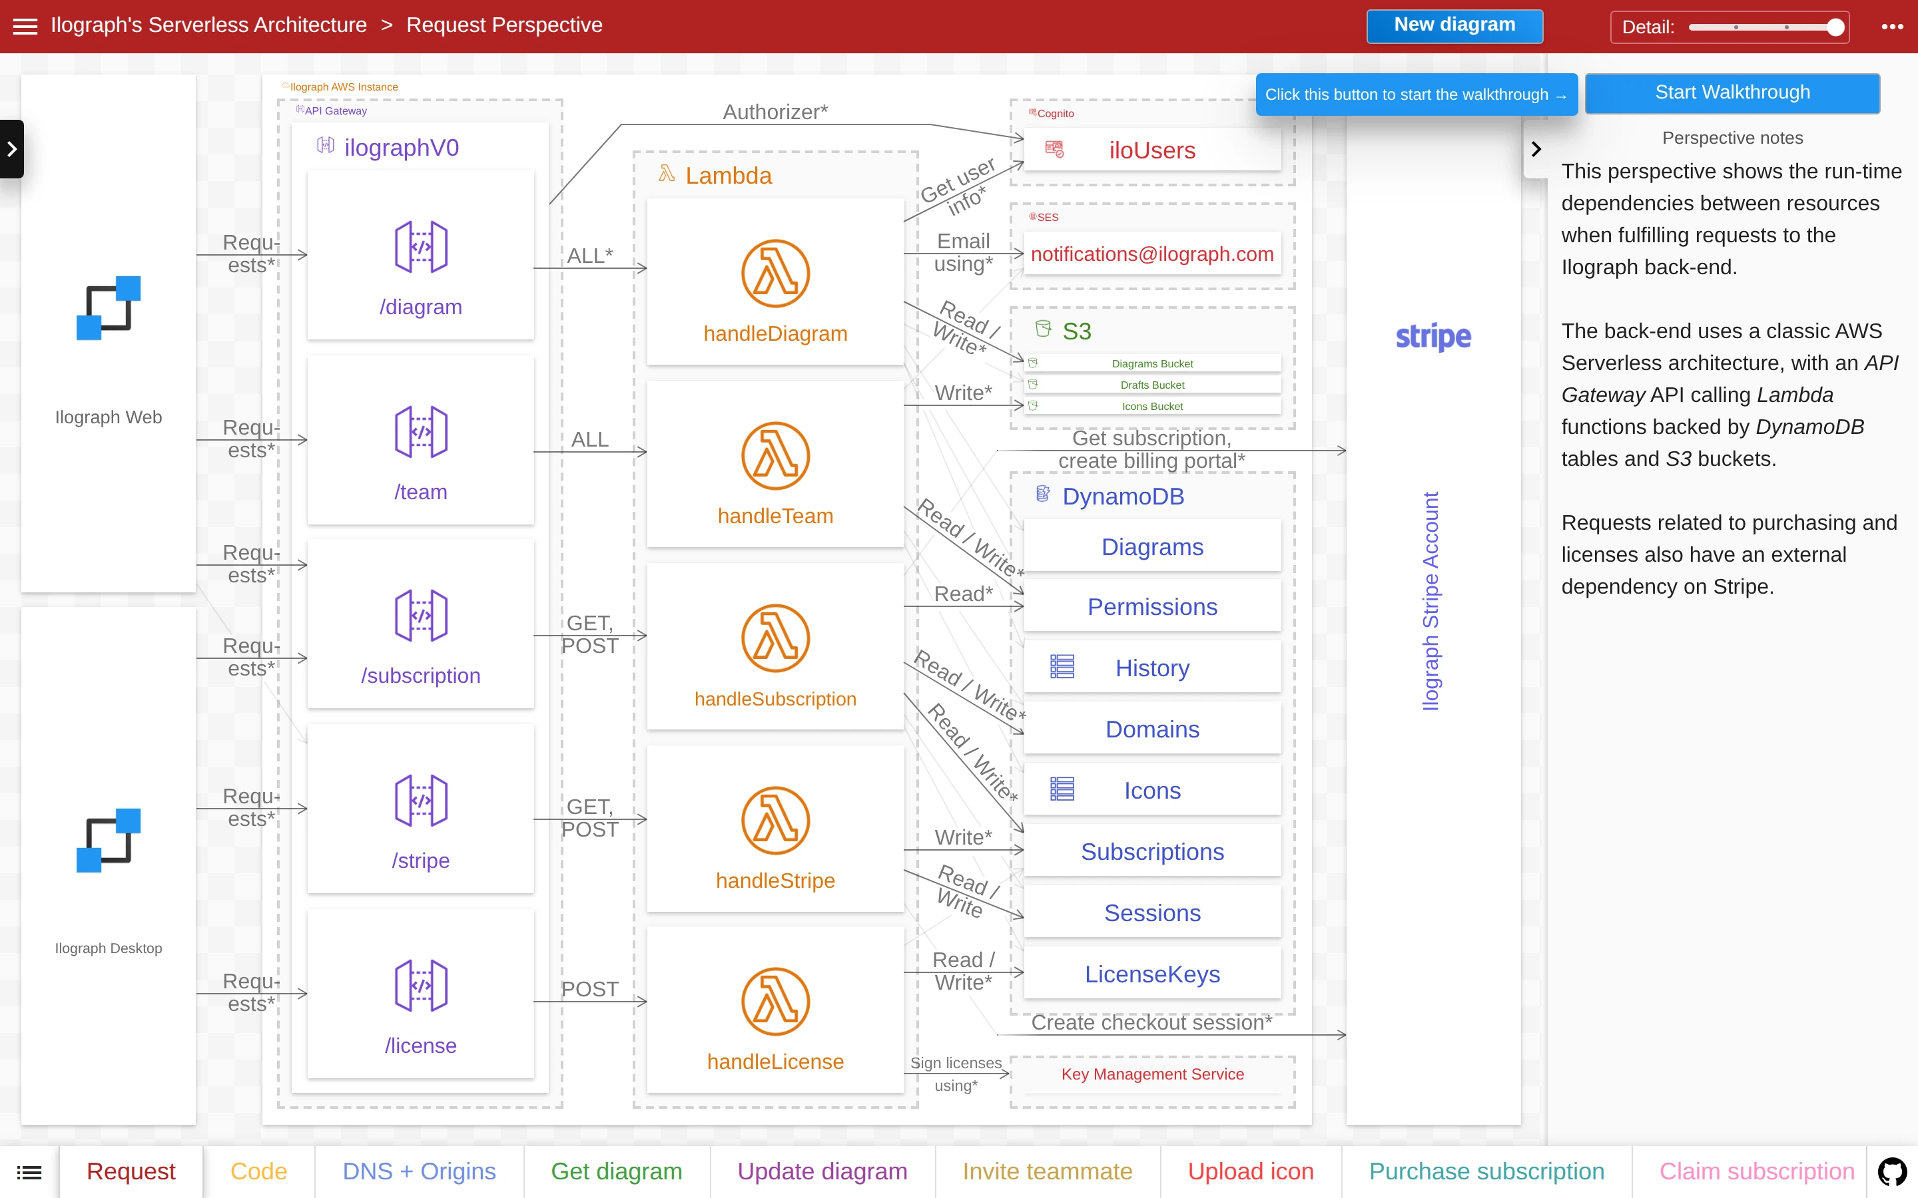
Task: Click the Detail slider handle
Action: click(1835, 27)
